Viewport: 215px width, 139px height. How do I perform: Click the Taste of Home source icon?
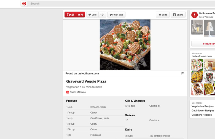click(x=68, y=92)
